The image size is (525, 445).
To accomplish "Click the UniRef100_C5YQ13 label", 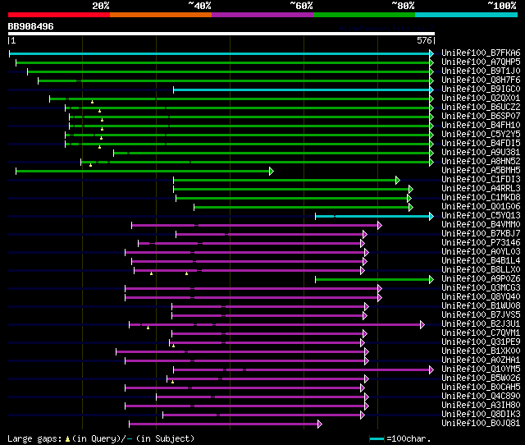I will tap(481, 216).
